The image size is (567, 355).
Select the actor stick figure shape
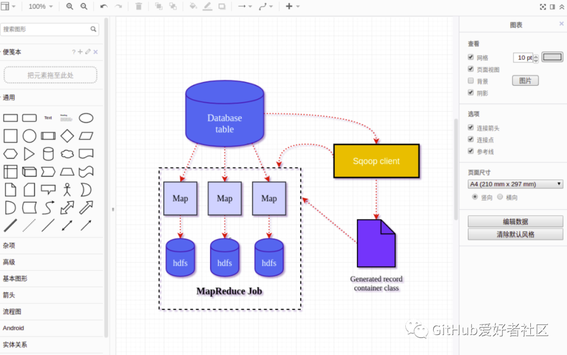[67, 190]
